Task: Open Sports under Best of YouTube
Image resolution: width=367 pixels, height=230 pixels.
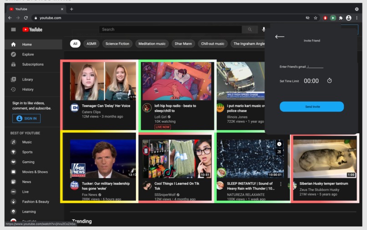Action: (x=33, y=152)
